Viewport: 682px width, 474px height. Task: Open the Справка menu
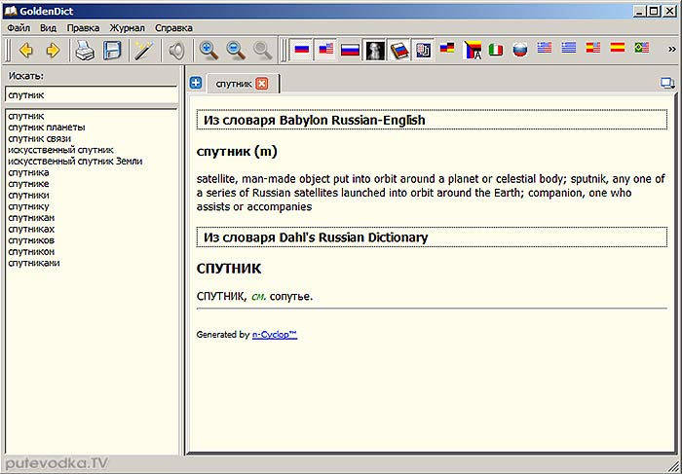[x=173, y=28]
